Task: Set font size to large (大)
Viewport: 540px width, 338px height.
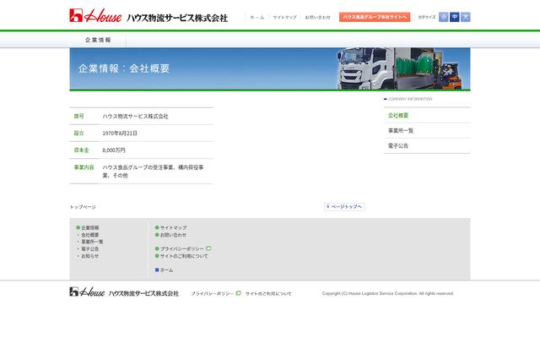Action: pos(466,17)
